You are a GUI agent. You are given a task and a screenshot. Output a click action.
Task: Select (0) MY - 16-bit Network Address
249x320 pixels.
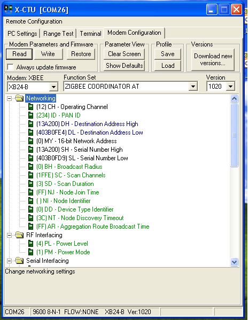[x=76, y=141]
